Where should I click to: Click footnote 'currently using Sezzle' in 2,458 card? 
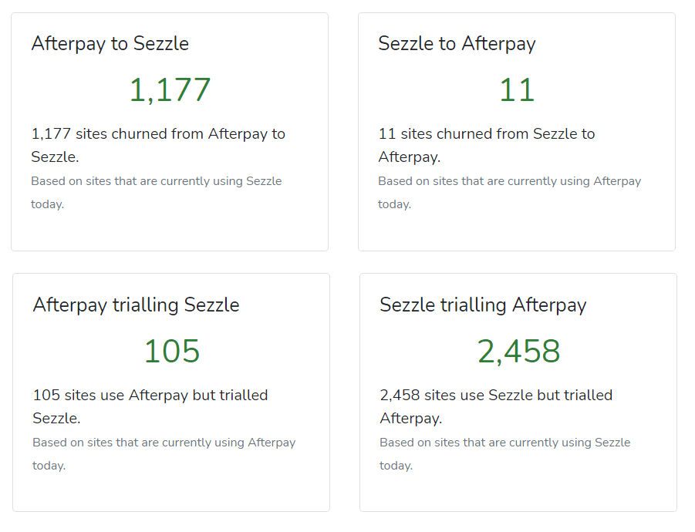(x=569, y=443)
